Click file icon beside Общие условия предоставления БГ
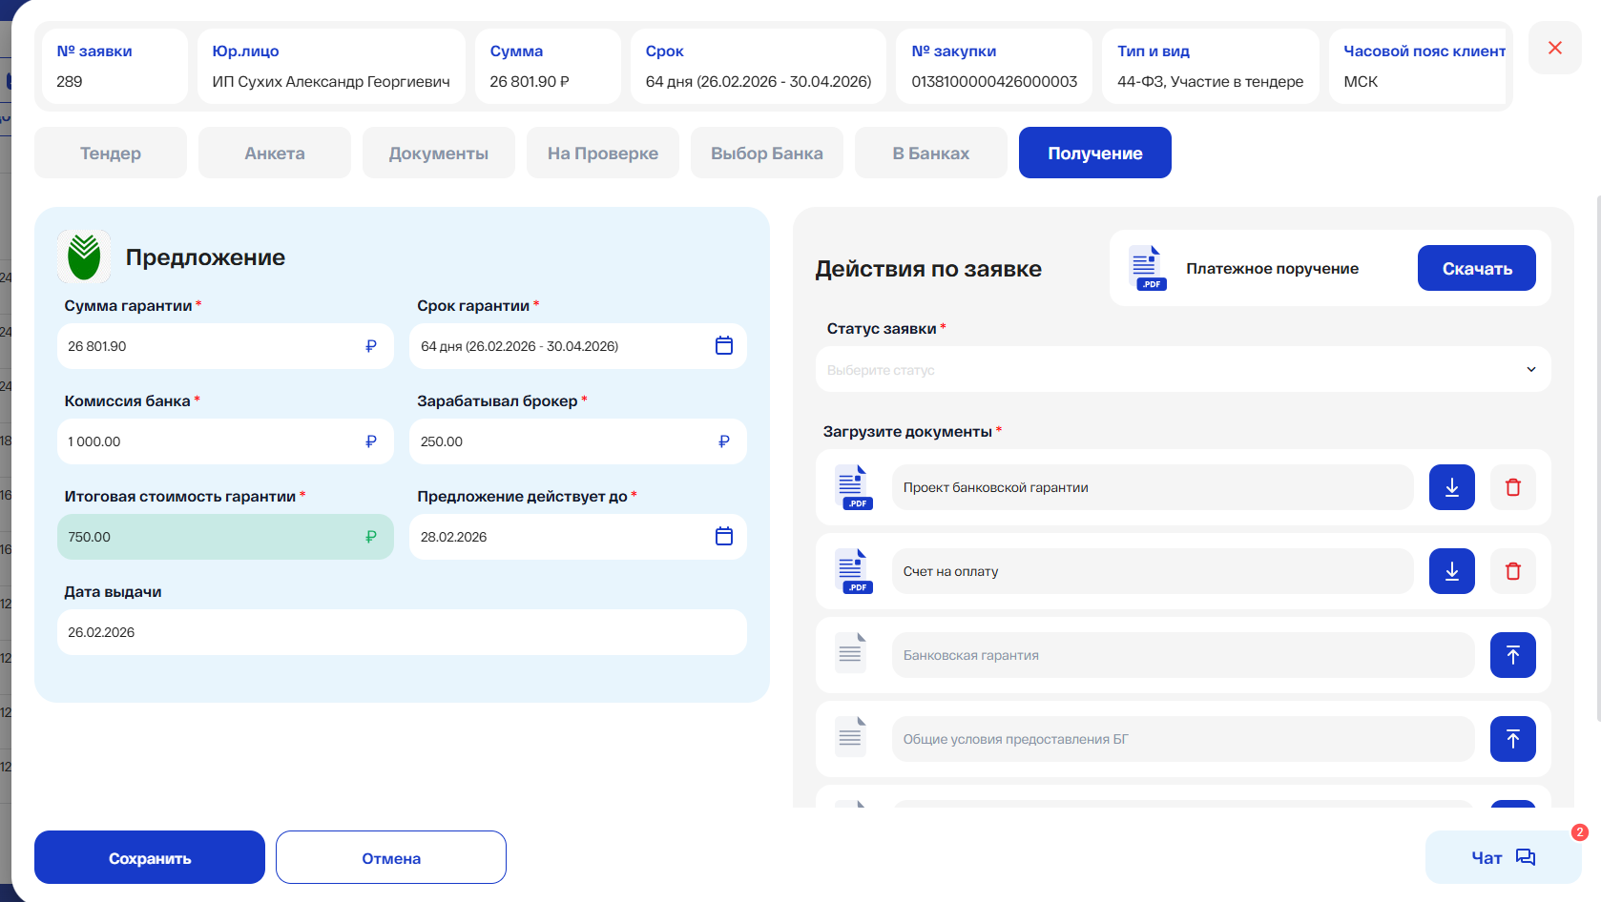Viewport: 1601px width, 902px height. [x=850, y=738]
